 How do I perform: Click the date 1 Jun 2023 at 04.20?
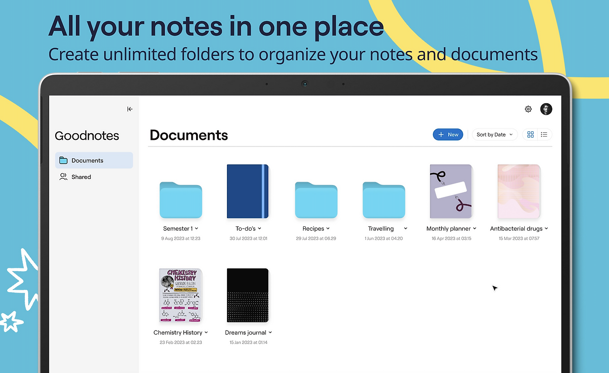click(383, 238)
